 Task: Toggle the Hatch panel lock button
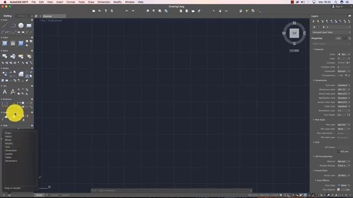32,37
